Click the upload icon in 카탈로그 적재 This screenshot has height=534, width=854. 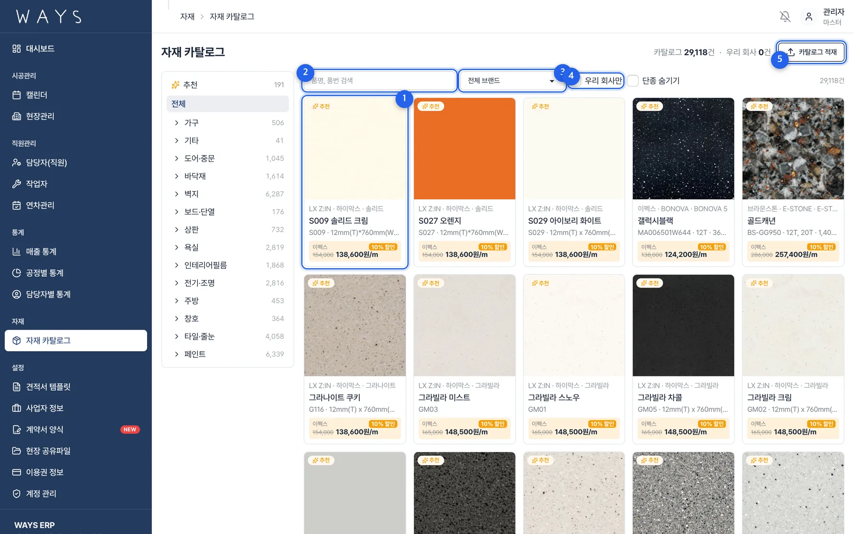click(791, 52)
